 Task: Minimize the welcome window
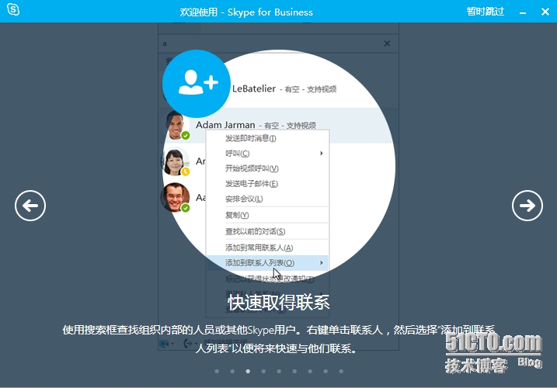pyautogui.click(x=523, y=12)
